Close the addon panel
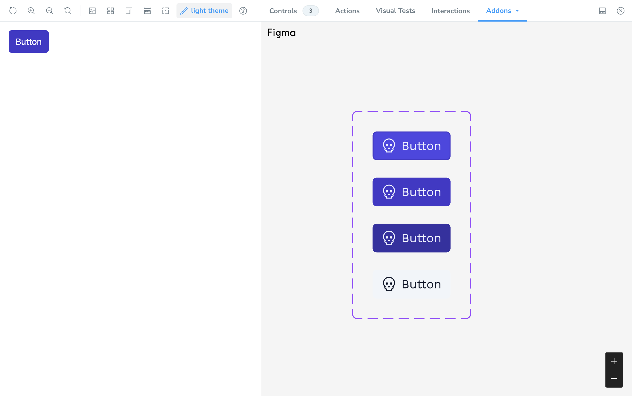The height and width of the screenshot is (399, 632). [621, 11]
